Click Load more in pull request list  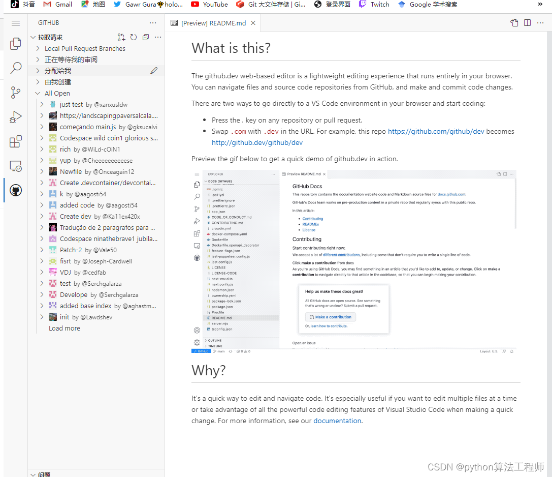[x=64, y=328]
